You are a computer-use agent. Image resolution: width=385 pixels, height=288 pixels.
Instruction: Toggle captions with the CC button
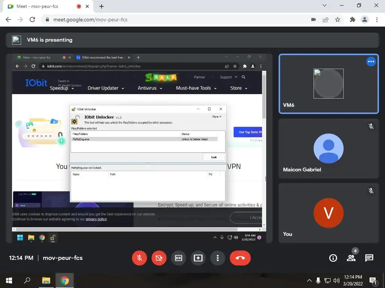(179, 258)
